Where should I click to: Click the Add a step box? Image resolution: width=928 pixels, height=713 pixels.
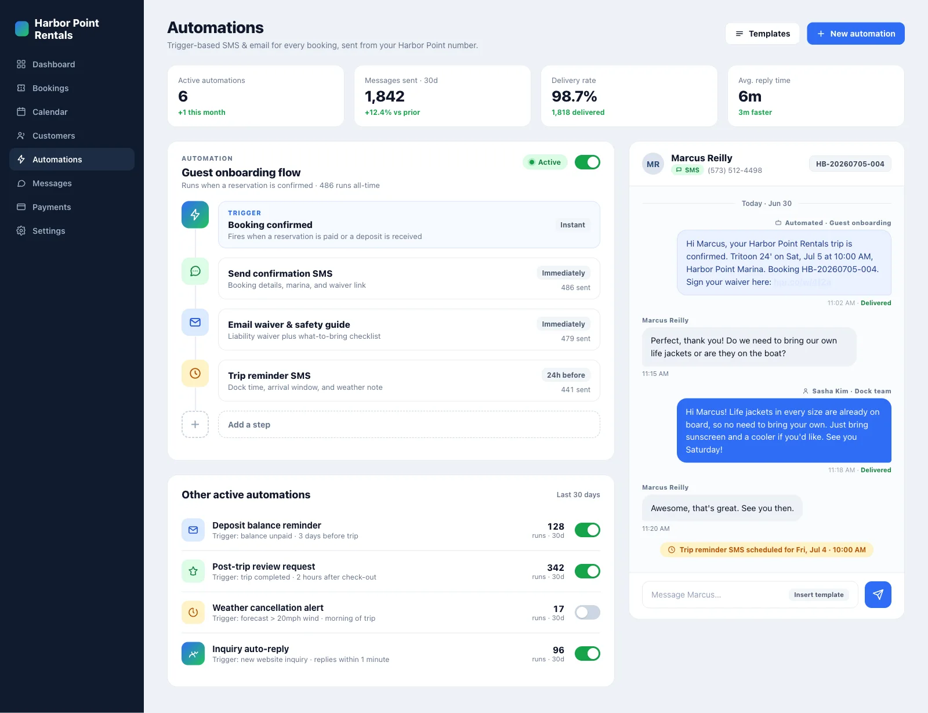click(409, 424)
